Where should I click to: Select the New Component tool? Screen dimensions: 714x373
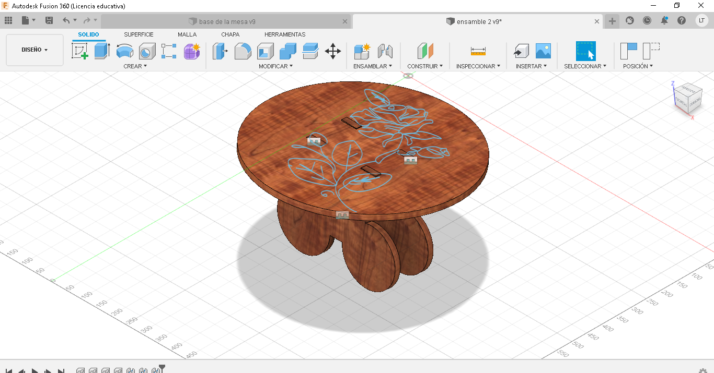(362, 51)
